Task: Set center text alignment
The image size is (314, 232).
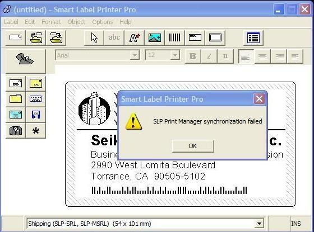Action: (262, 56)
